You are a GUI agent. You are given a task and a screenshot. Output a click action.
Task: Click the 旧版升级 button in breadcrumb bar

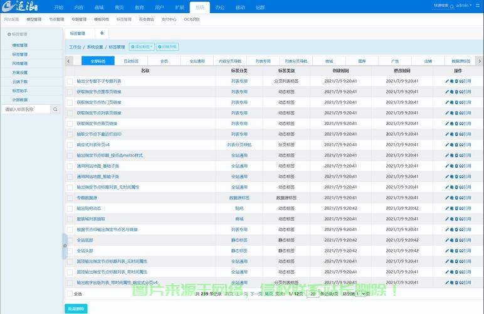(167, 46)
